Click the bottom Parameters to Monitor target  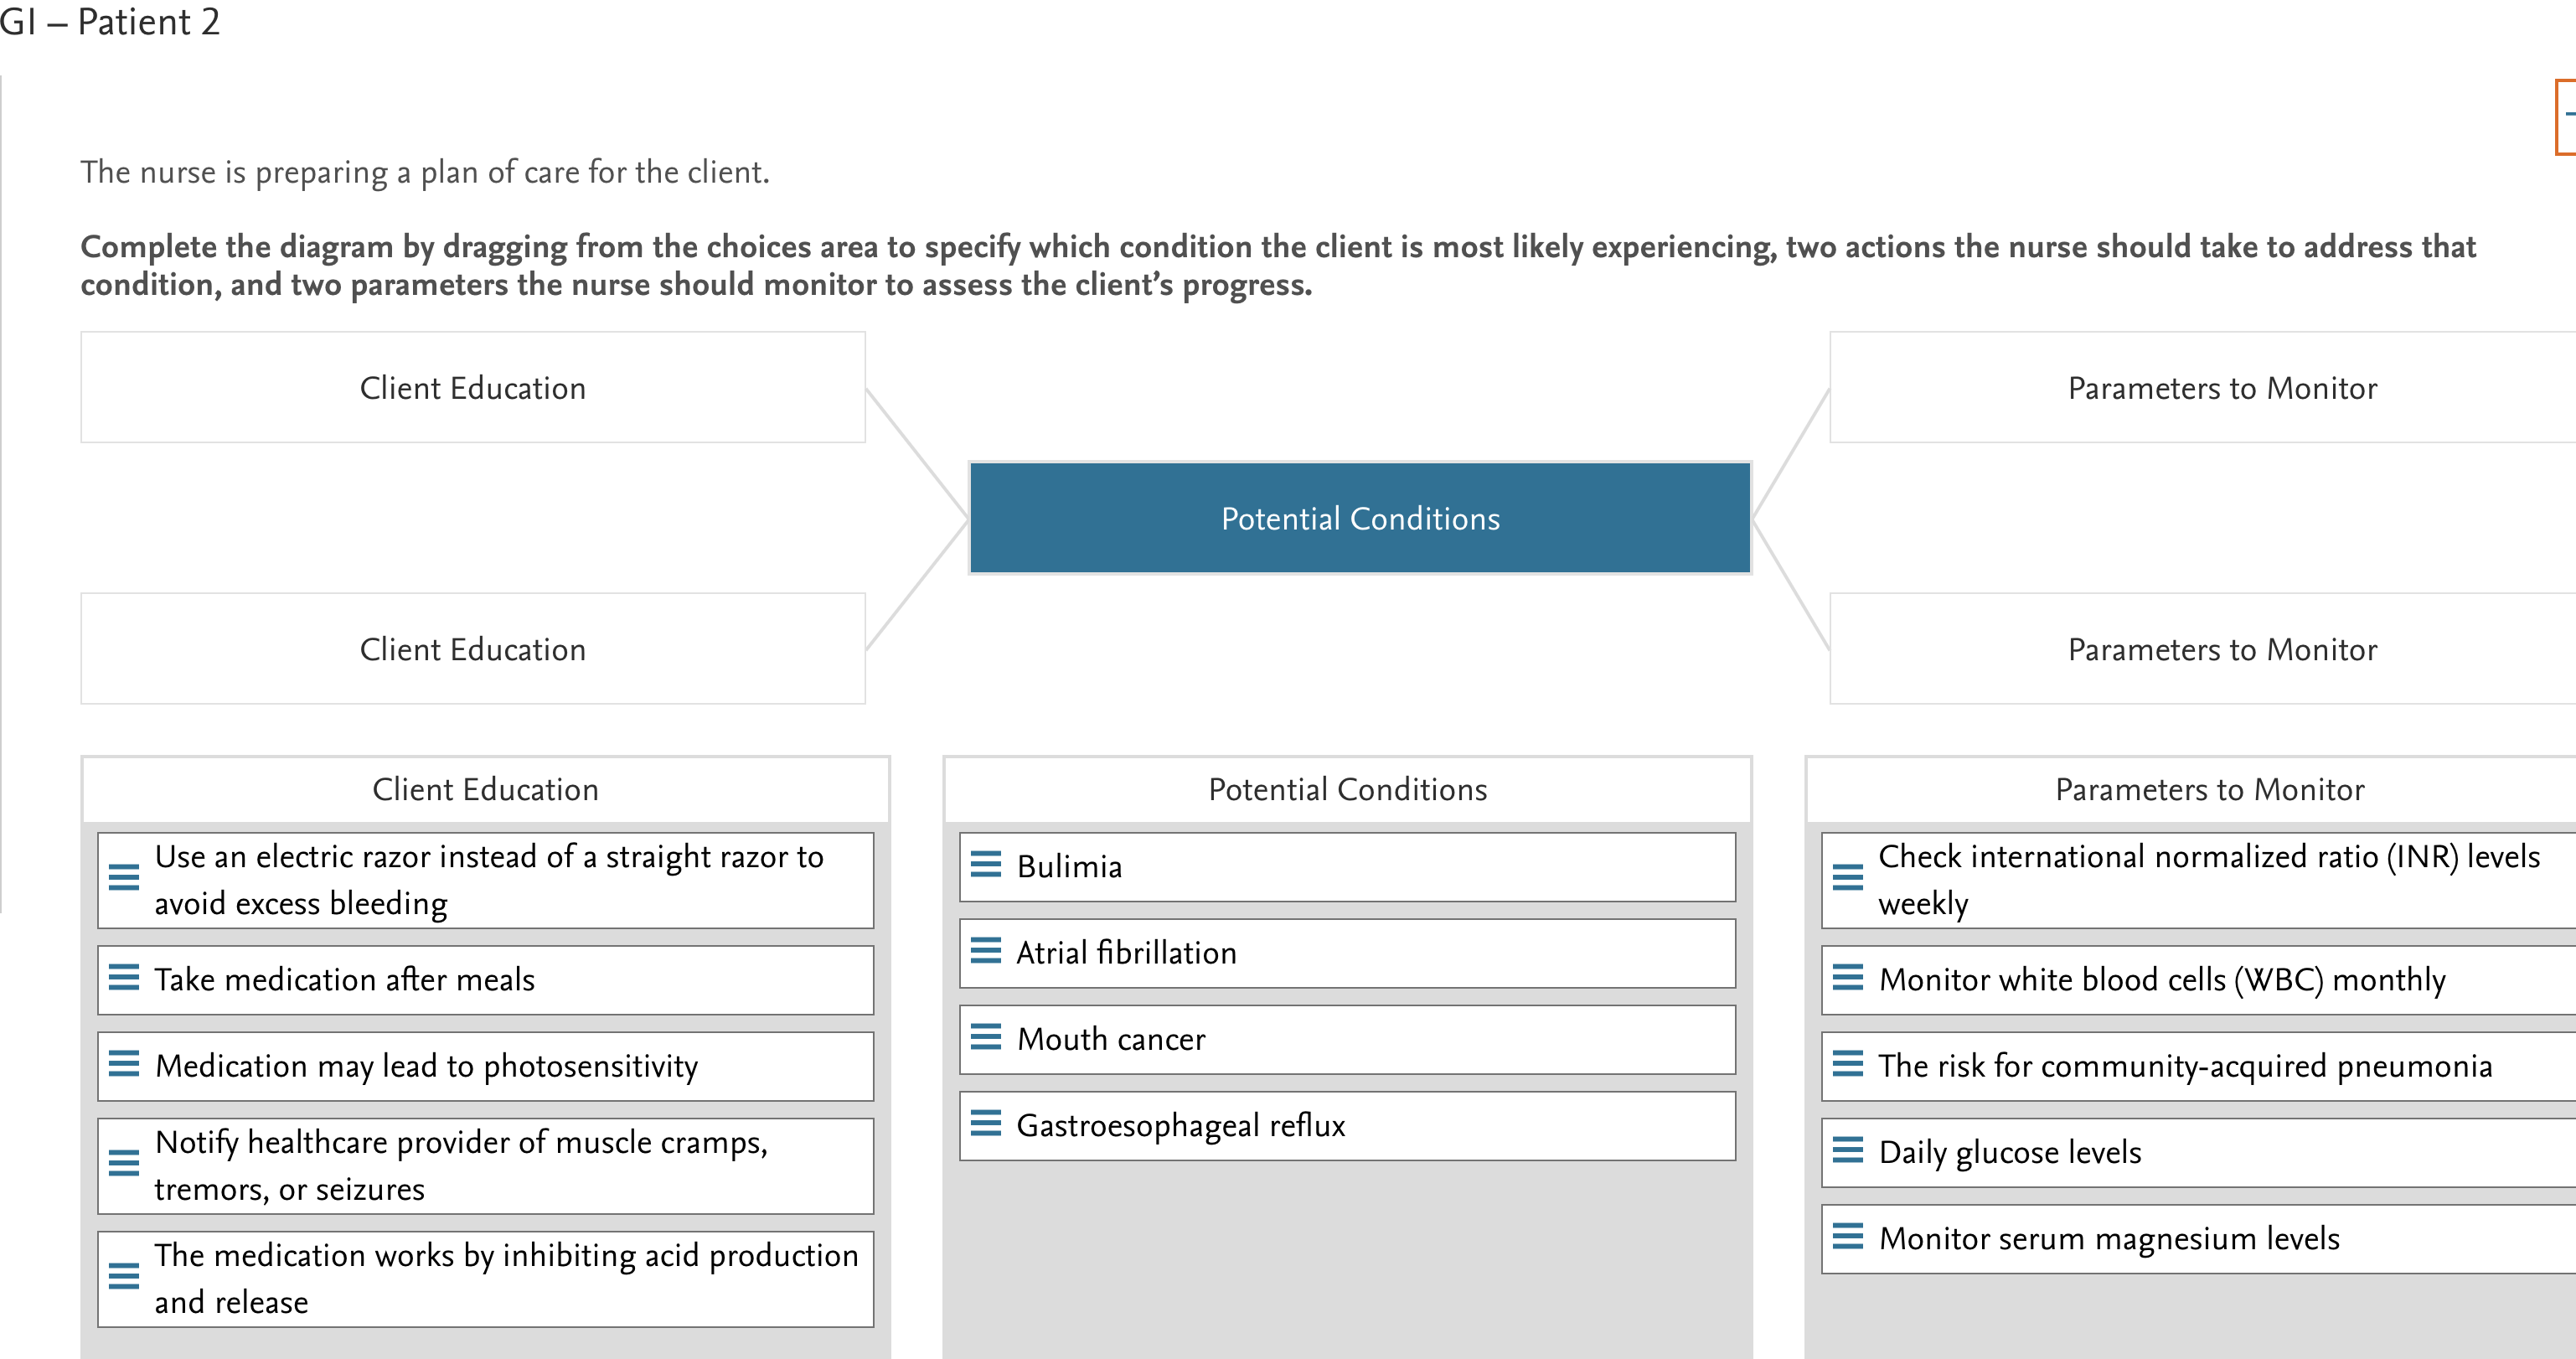(2203, 649)
